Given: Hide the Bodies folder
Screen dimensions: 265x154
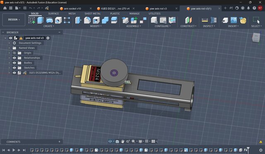Looking at the screenshot, I should [x=14, y=63].
